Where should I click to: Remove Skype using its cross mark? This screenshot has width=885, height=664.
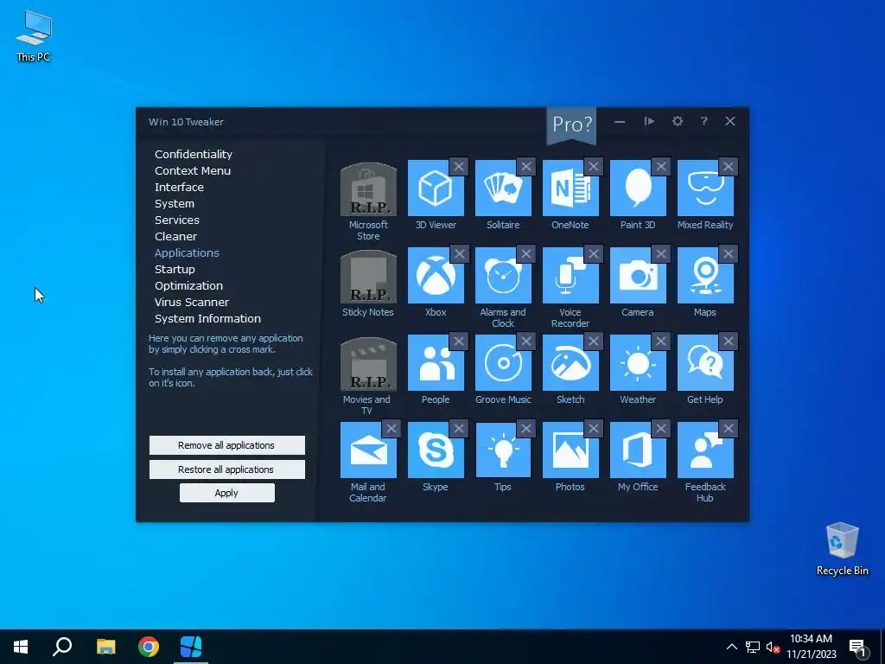coord(458,429)
